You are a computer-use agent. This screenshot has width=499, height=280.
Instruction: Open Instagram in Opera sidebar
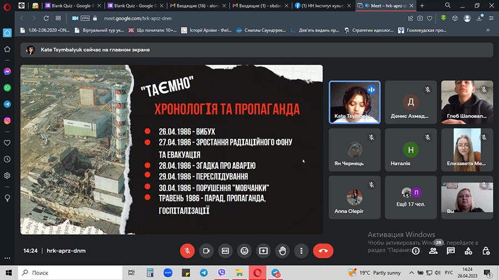coord(7,121)
